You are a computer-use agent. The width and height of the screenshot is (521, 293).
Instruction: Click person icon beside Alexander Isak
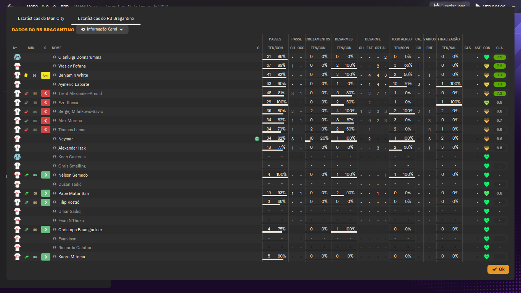click(x=55, y=148)
